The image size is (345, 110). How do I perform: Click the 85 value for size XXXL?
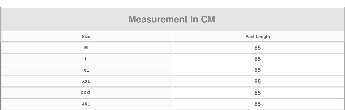coord(258,93)
